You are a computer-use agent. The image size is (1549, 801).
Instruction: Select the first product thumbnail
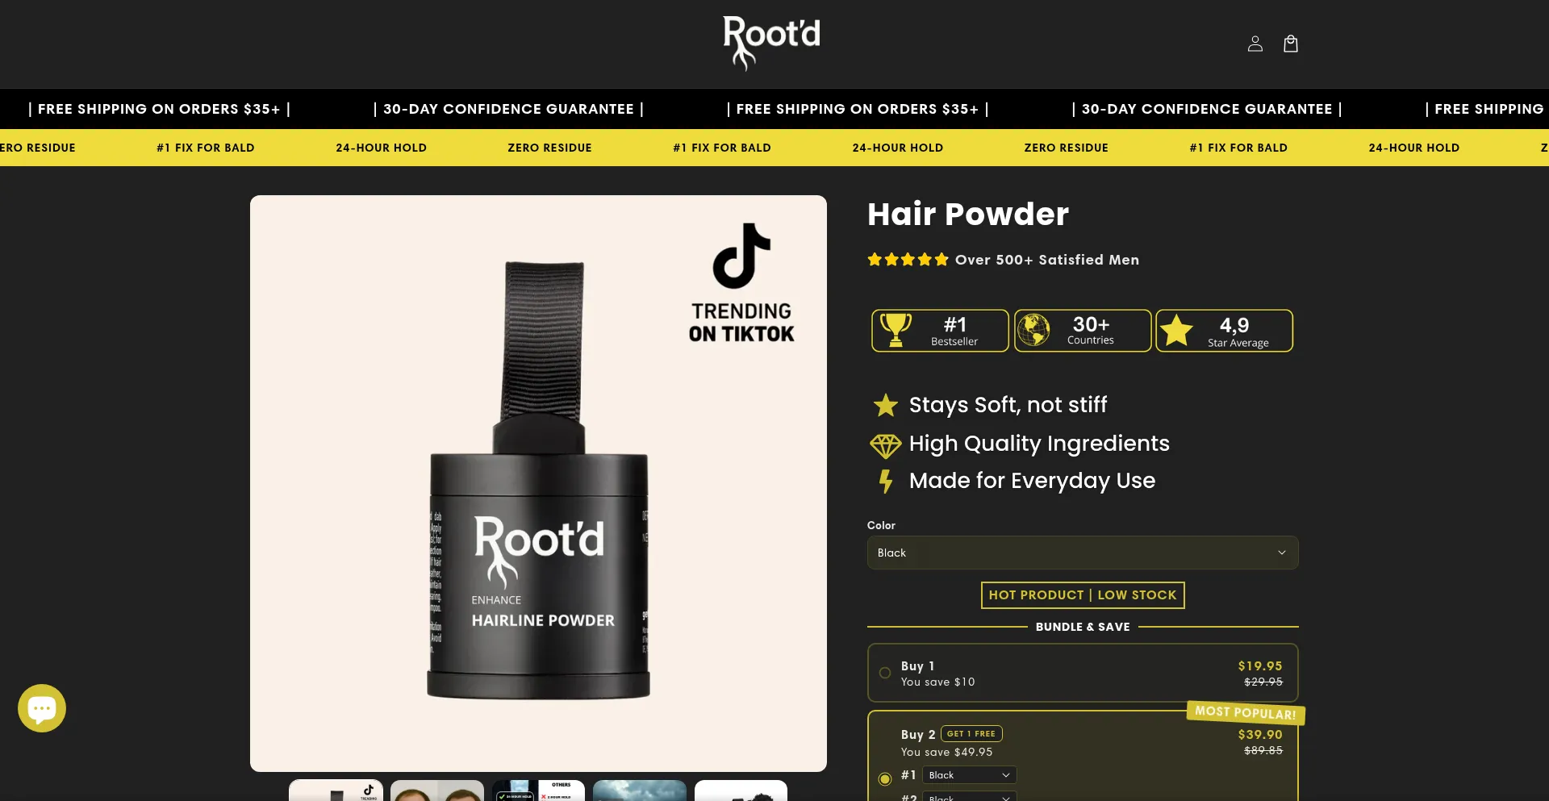[x=336, y=791]
